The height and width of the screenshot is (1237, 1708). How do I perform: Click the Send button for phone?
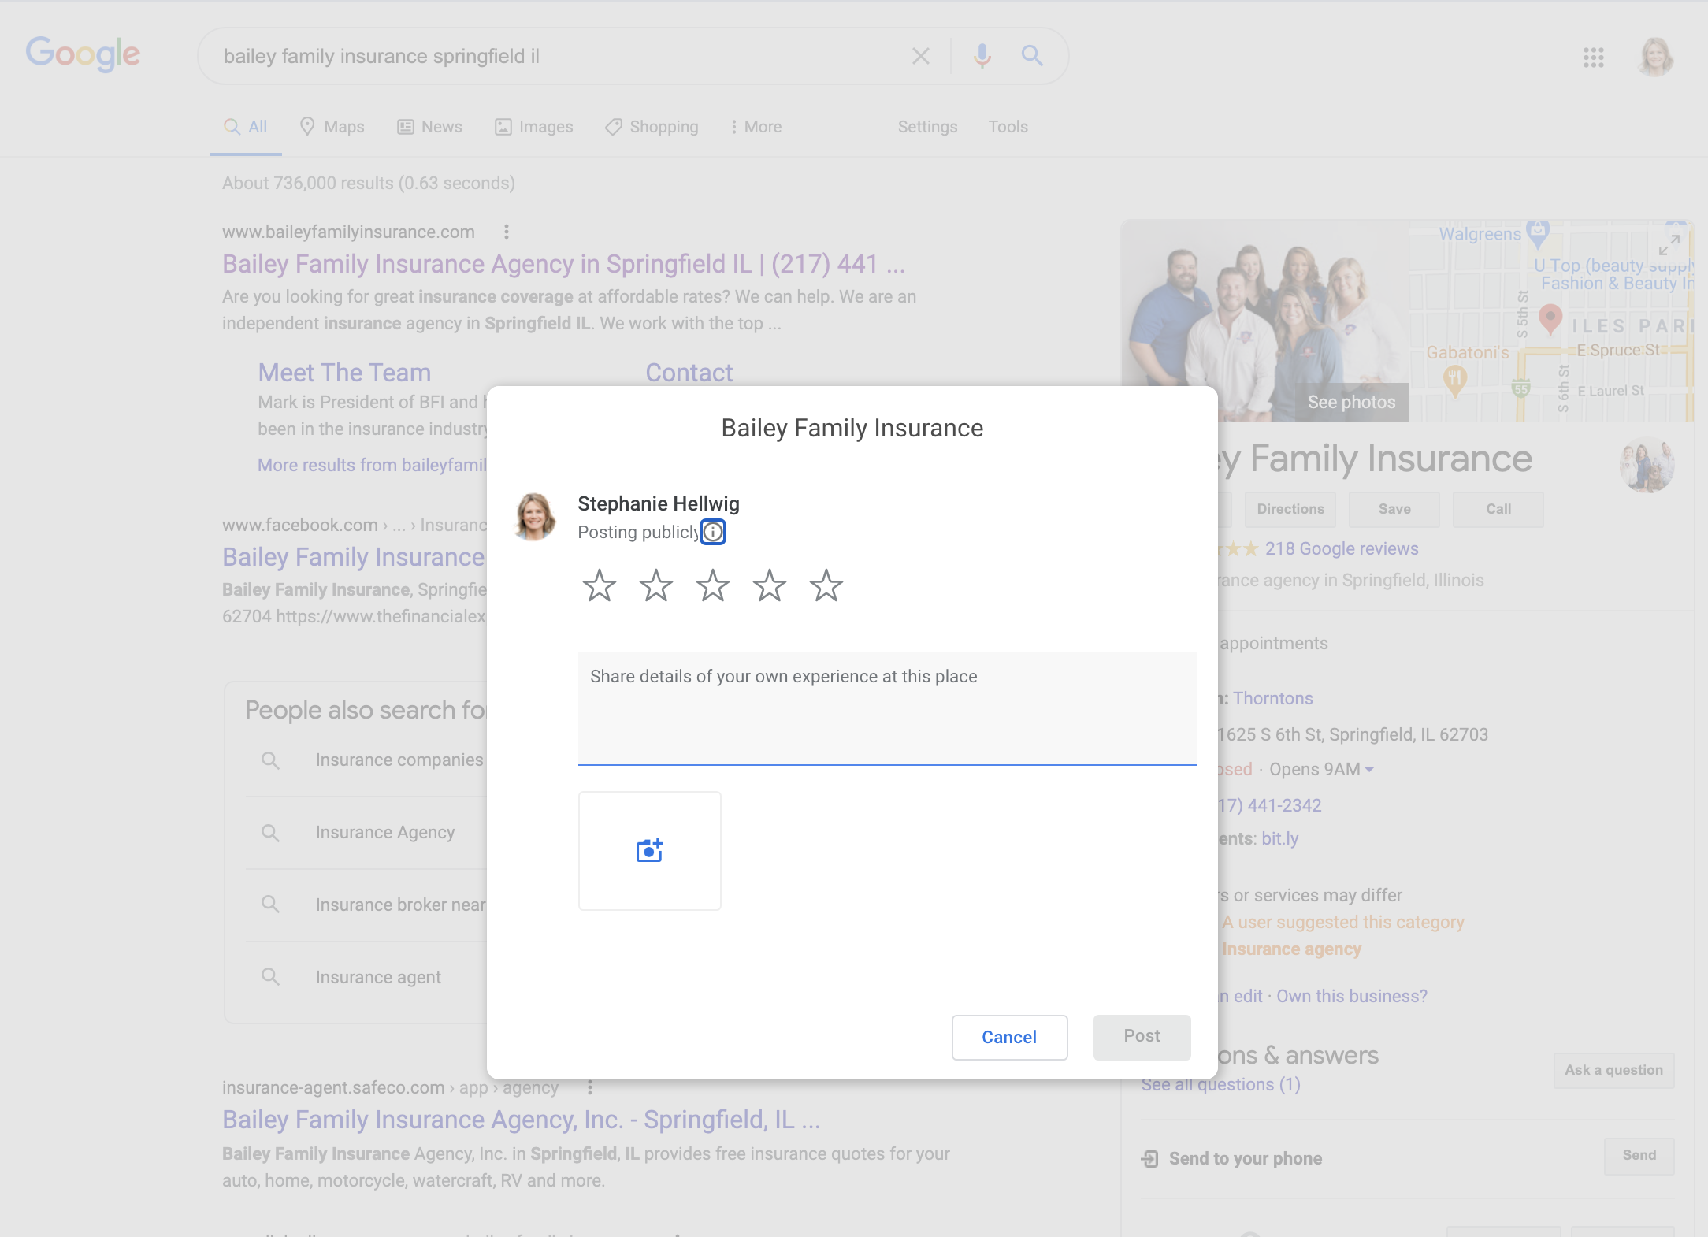(x=1639, y=1155)
